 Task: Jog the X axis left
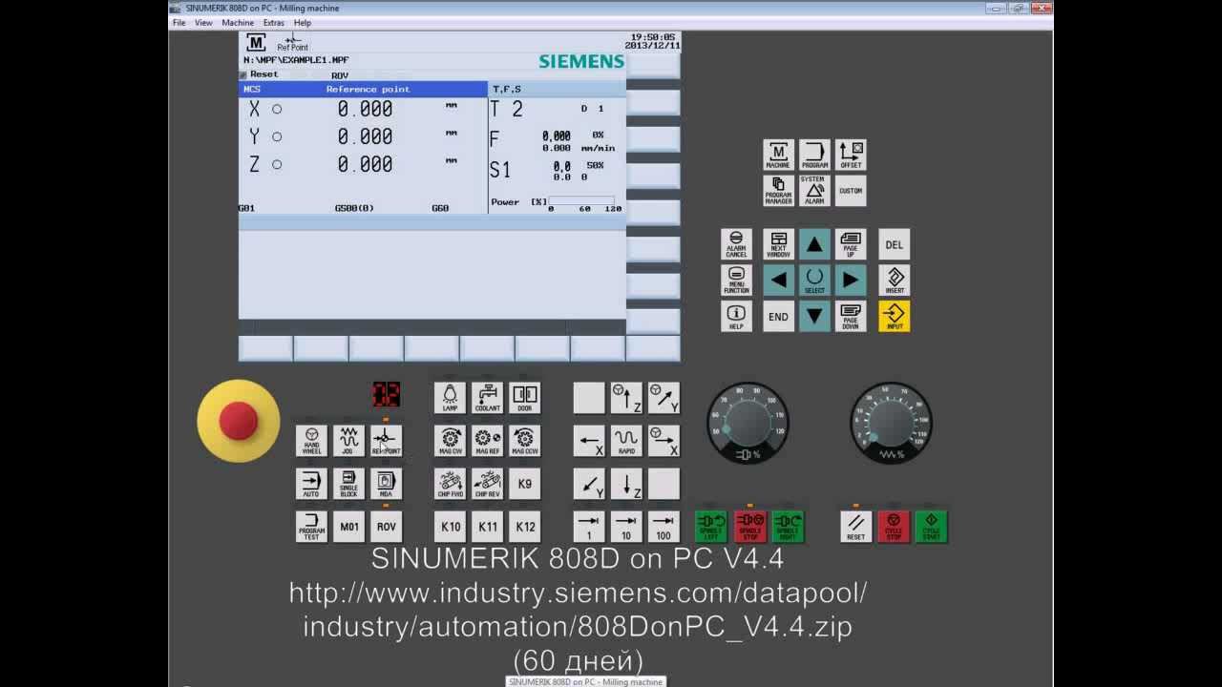coord(589,441)
